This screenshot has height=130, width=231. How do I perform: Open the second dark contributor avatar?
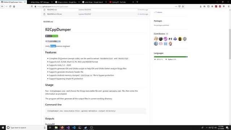point(161,39)
